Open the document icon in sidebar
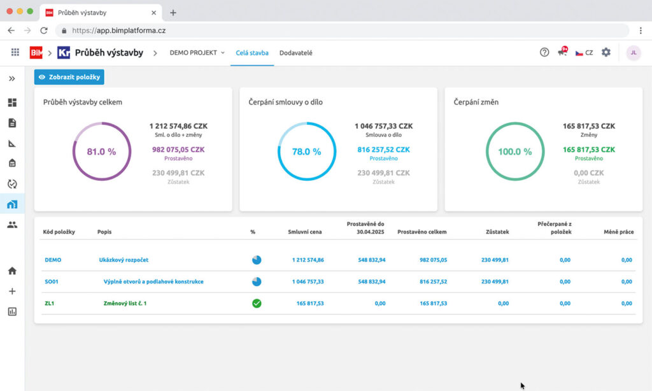The width and height of the screenshot is (652, 391). (x=12, y=123)
